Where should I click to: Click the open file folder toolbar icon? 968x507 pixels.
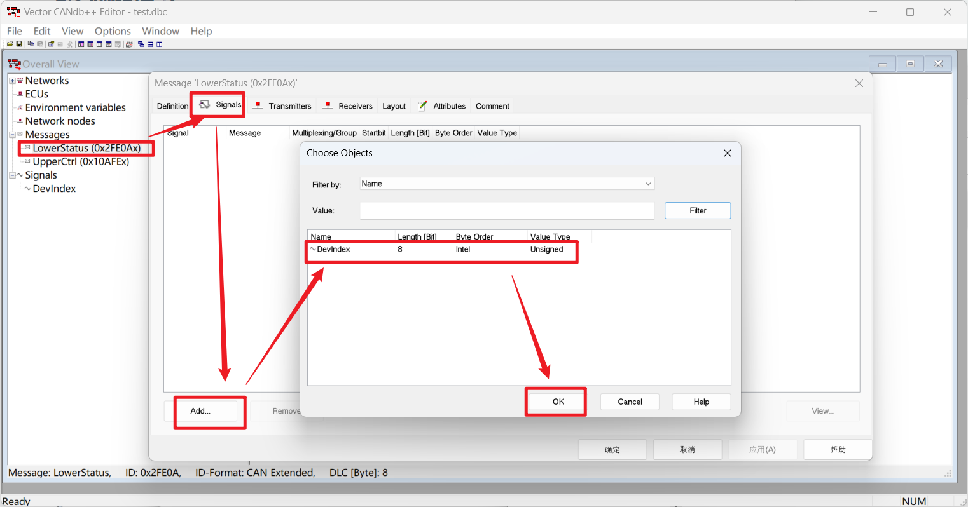tap(10, 44)
